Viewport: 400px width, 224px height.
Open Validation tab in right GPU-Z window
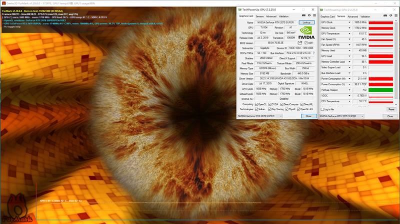click(365, 16)
